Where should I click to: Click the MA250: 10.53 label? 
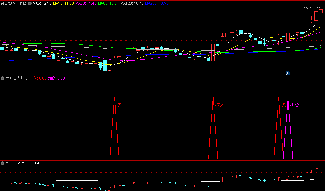(x=157, y=3)
